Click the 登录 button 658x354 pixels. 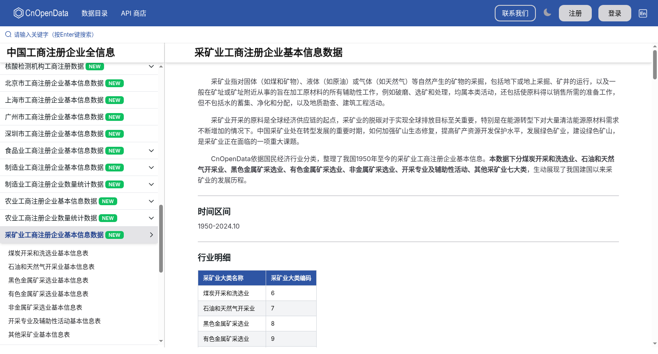tap(615, 13)
